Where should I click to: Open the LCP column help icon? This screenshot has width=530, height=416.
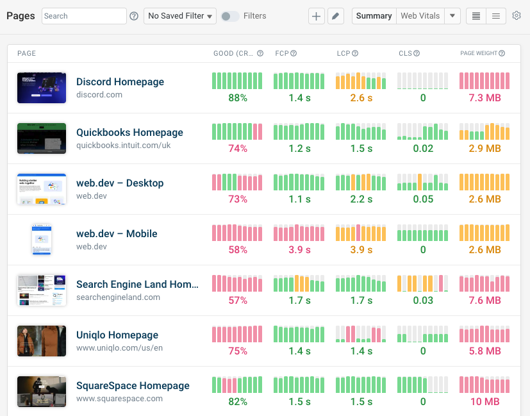click(356, 53)
